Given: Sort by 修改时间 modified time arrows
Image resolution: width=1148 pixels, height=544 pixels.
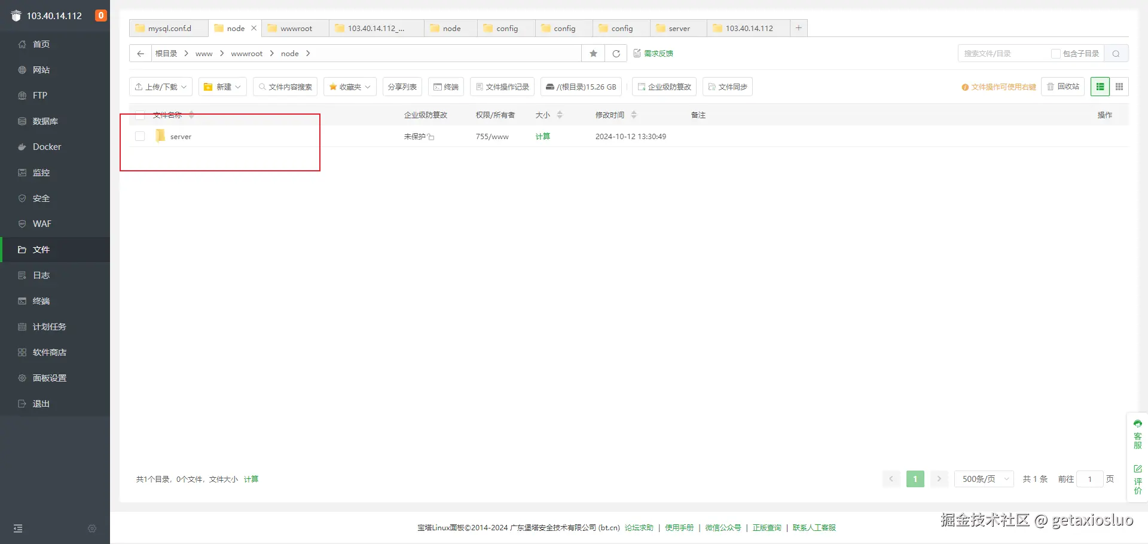Looking at the screenshot, I should coord(634,115).
